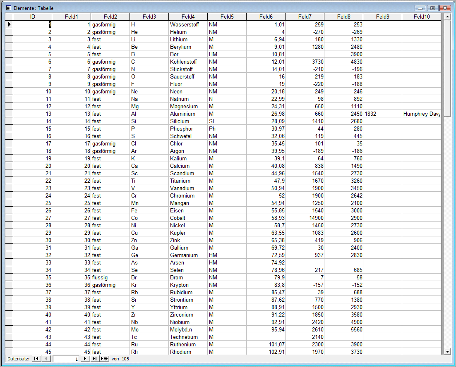Image resolution: width=456 pixels, height=367 pixels.
Task: Go to previous record navigation button
Action: [46, 359]
